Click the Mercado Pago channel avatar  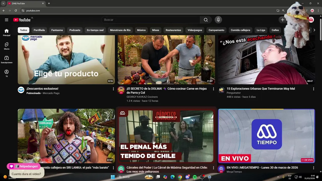click(21, 90)
